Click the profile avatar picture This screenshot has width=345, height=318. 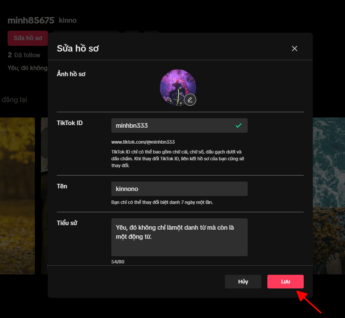tap(178, 88)
